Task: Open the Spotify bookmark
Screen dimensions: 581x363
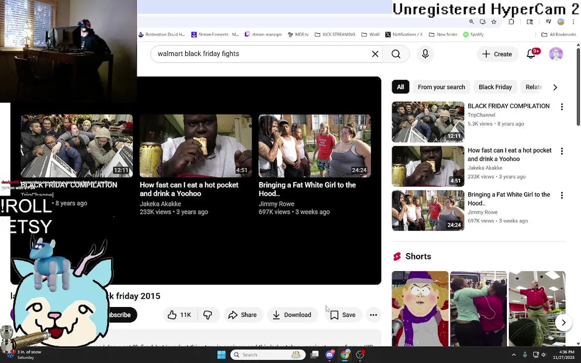Action: (x=474, y=34)
